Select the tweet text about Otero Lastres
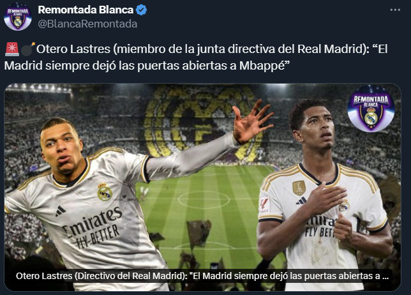The width and height of the screenshot is (411, 295). click(196, 57)
